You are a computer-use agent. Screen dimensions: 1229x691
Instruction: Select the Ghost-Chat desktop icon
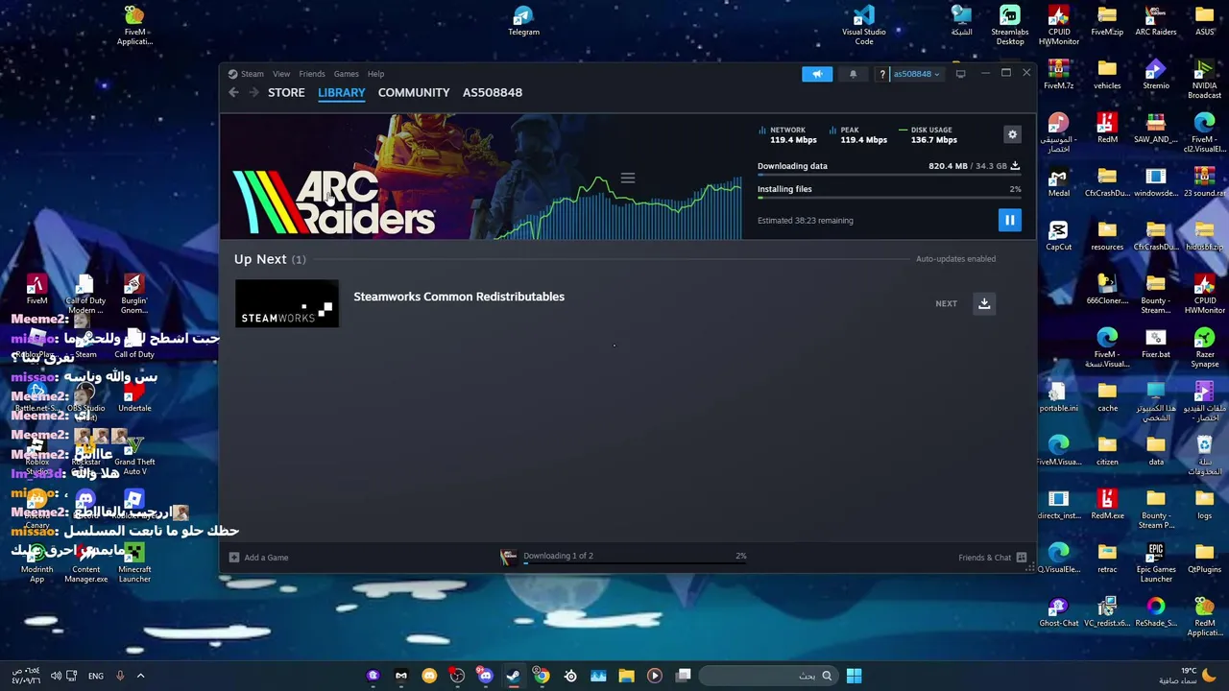[1058, 612]
